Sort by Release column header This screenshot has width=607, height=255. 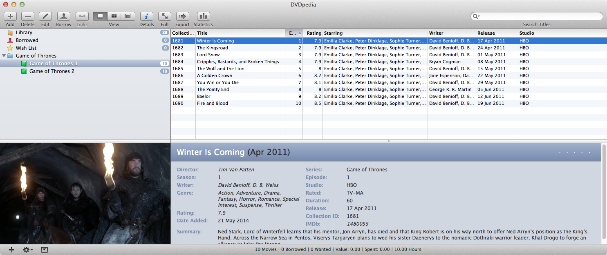click(497, 33)
